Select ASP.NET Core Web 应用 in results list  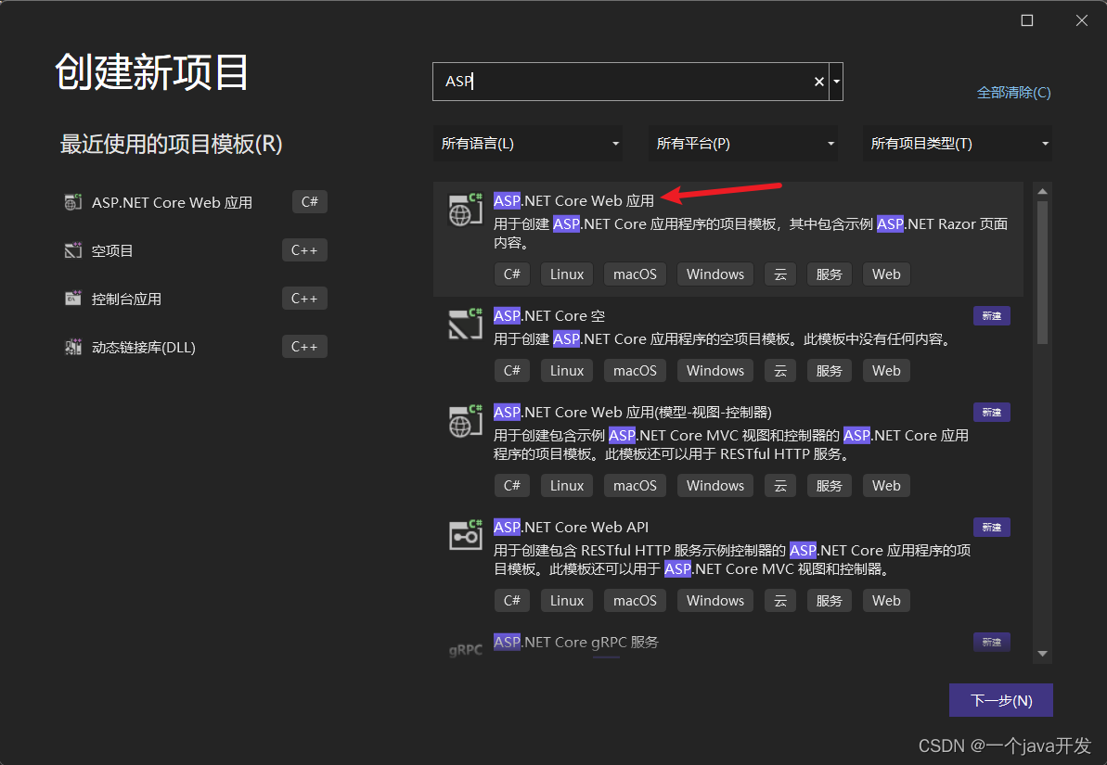[727, 238]
